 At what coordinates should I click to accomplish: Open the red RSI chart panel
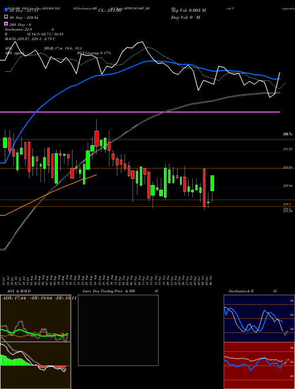259,365
